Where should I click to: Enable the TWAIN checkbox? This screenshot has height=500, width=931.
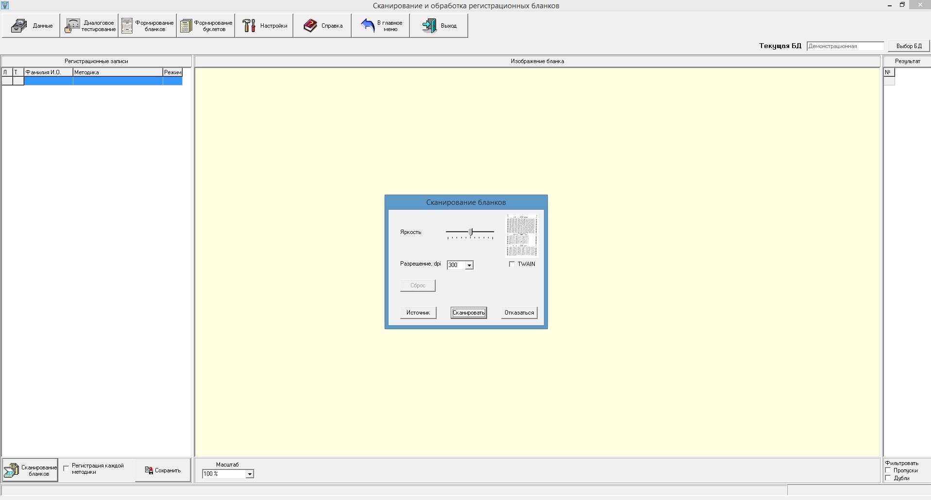[512, 264]
